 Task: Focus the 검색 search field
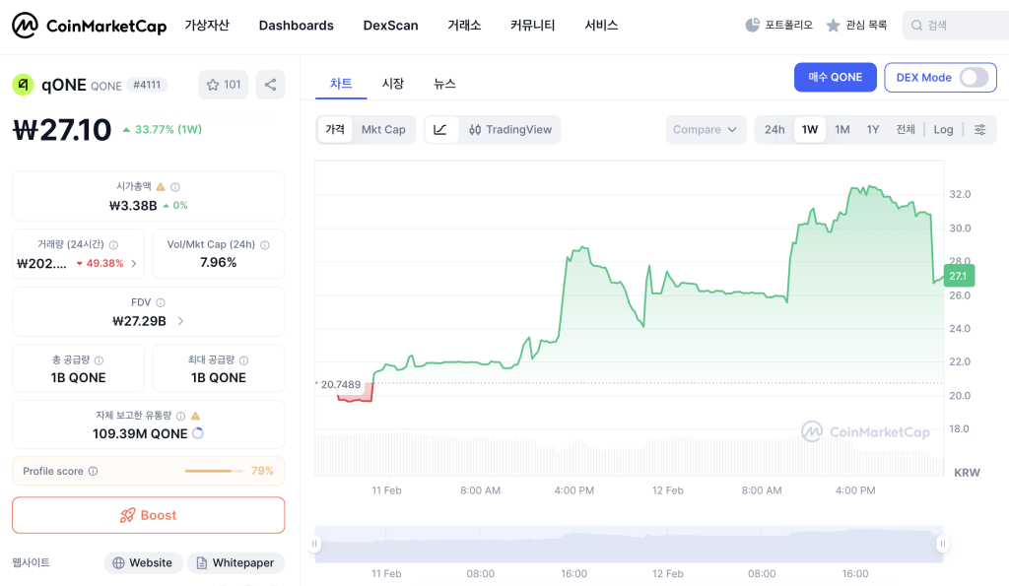[956, 25]
